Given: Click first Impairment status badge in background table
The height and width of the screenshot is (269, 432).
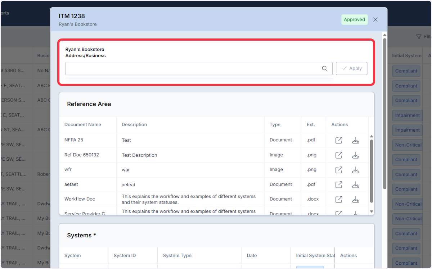Looking at the screenshot, I should coord(408,115).
